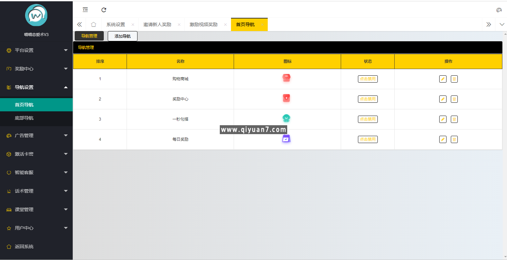Click the 添加导航 button
This screenshot has height=260, width=507.
click(122, 36)
